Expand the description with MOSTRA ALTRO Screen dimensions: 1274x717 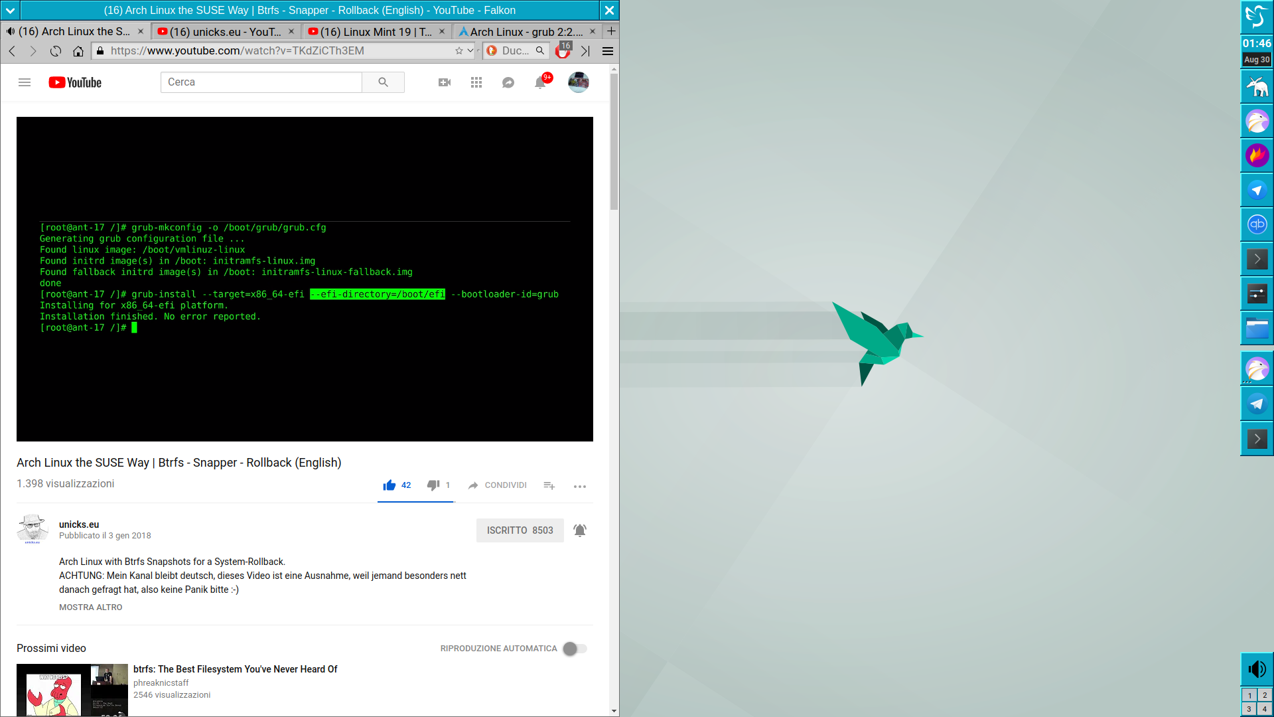(x=90, y=607)
